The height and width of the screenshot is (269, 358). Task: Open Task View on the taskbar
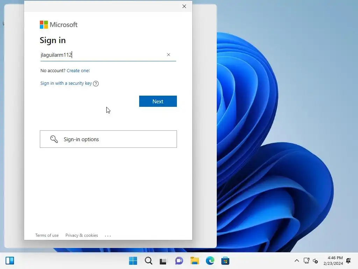(164, 261)
